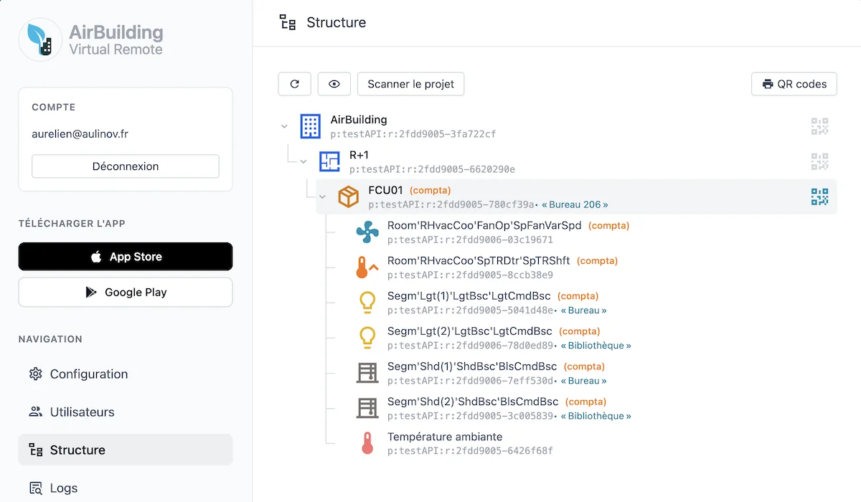Image resolution: width=861 pixels, height=502 pixels.
Task: Go to Utilisateurs in the navigation
Action: pos(82,412)
